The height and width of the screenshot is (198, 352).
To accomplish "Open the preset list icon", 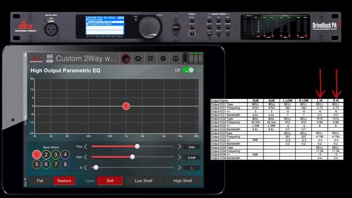I will click(x=150, y=59).
